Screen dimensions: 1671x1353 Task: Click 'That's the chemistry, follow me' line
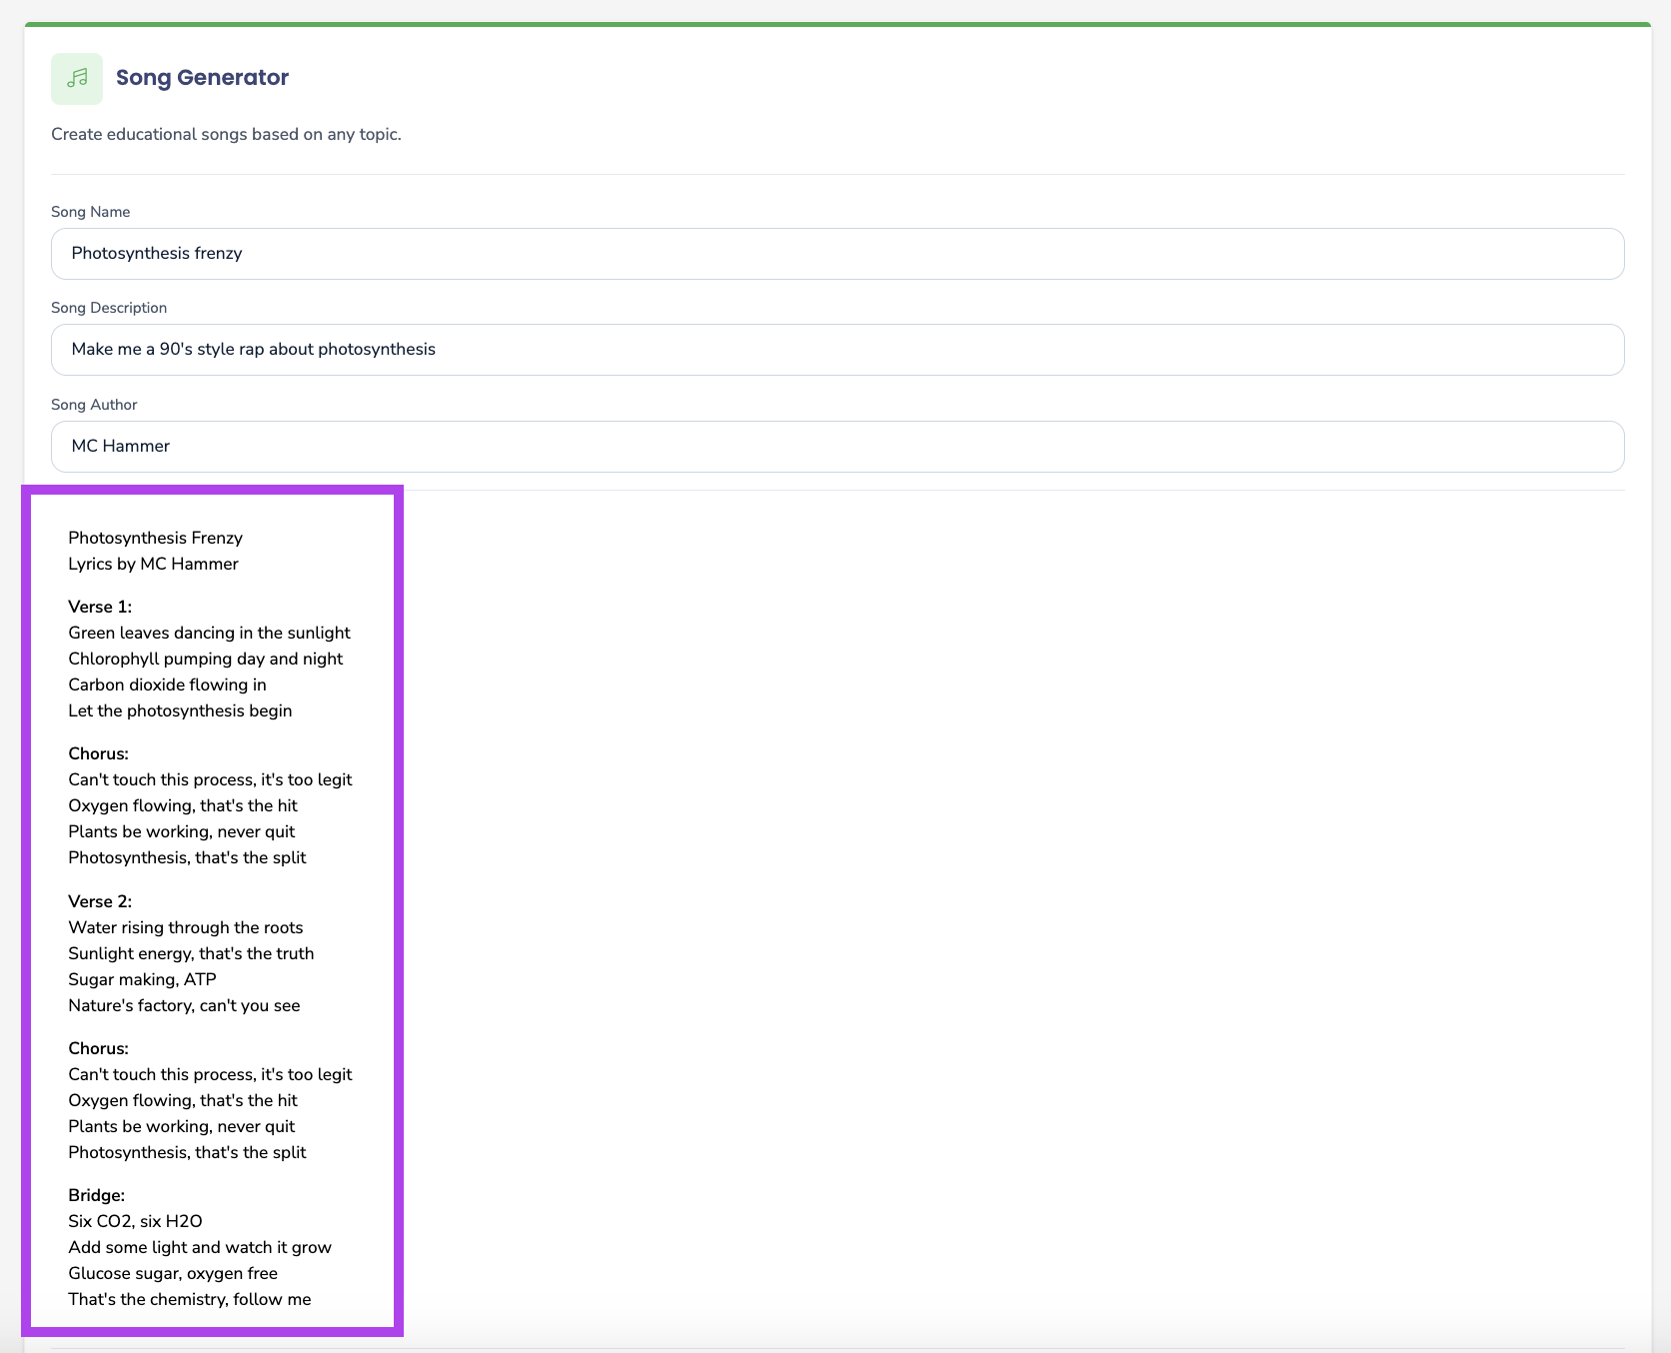click(189, 1299)
